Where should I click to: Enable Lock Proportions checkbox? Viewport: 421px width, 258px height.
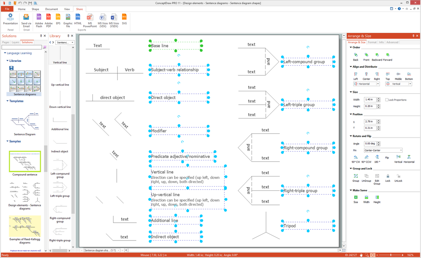click(387, 100)
